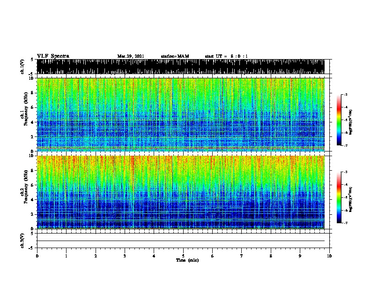The width and height of the screenshot is (371, 287).
Task: Click the ch.1(V) waveform panel at top
Action: (x=181, y=67)
